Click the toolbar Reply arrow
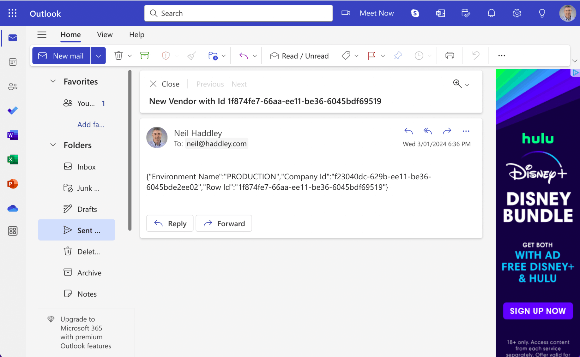Viewport: 580px width, 357px height. click(x=244, y=56)
